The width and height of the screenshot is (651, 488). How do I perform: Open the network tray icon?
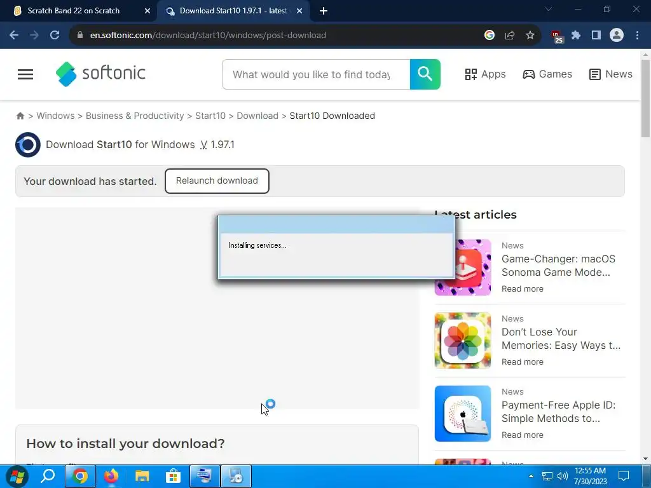point(547,477)
